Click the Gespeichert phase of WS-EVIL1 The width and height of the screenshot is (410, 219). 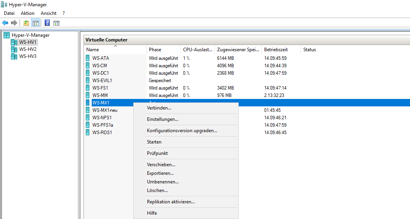click(x=160, y=81)
